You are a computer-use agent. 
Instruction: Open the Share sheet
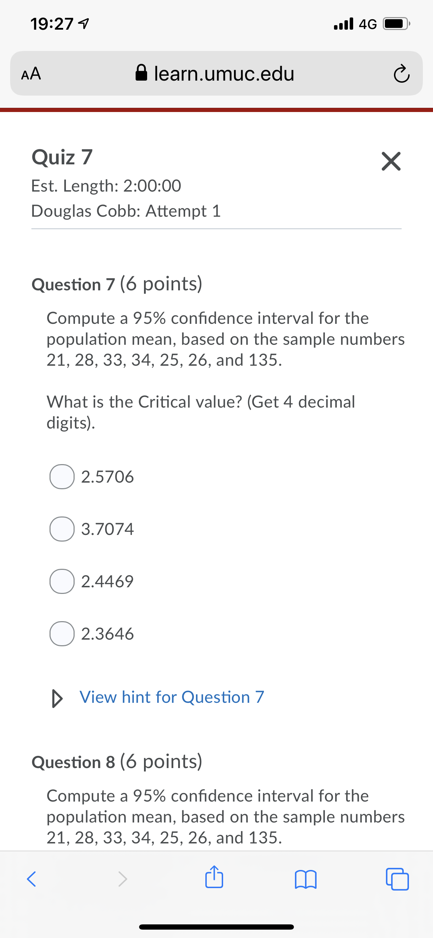(214, 878)
